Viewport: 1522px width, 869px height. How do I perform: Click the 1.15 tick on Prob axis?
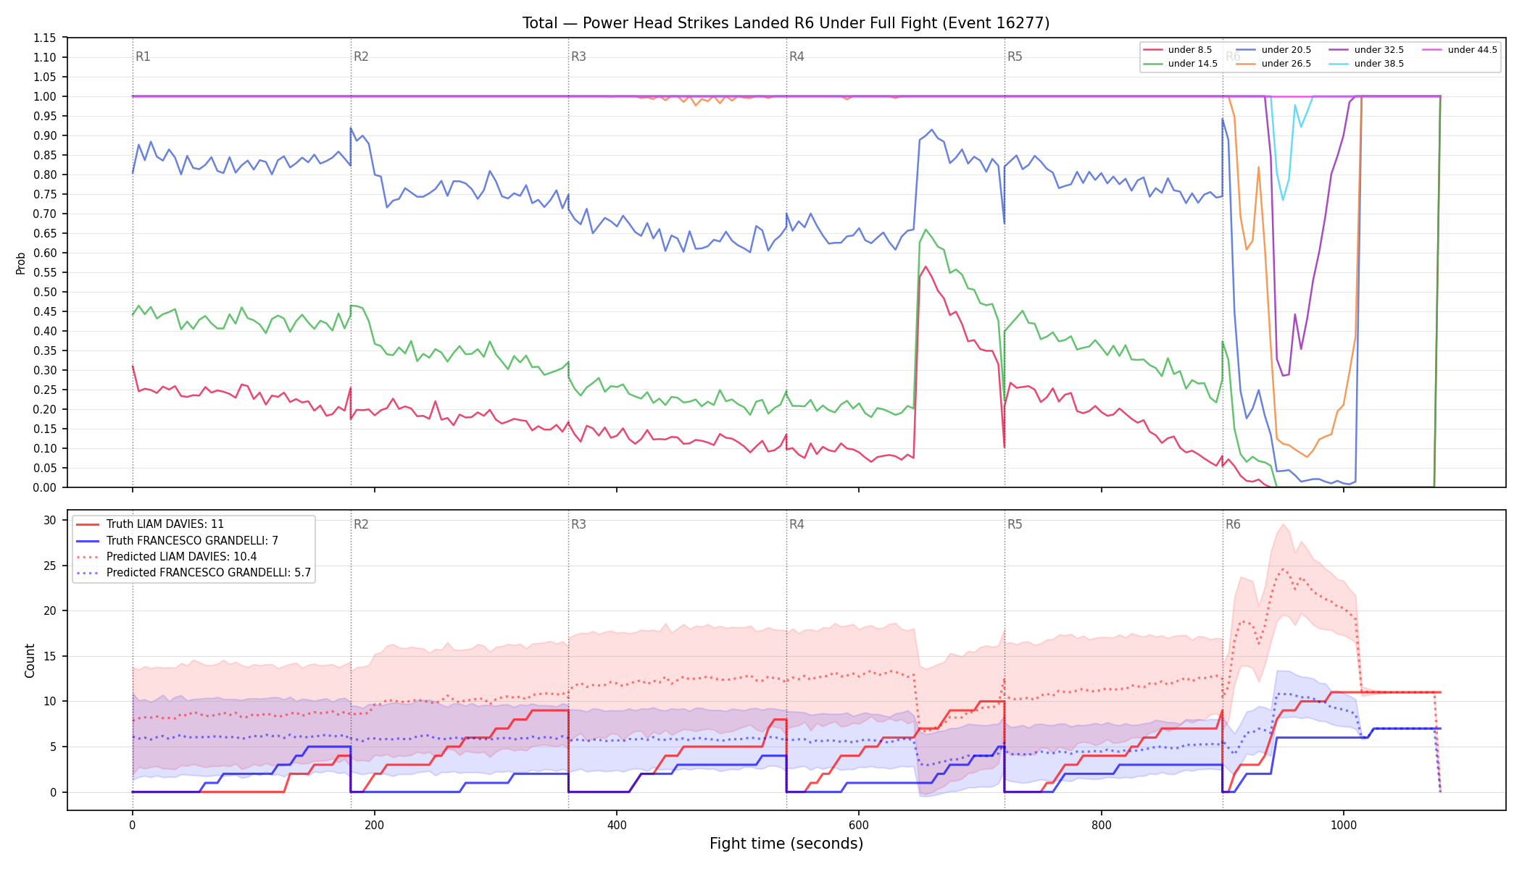pos(45,38)
